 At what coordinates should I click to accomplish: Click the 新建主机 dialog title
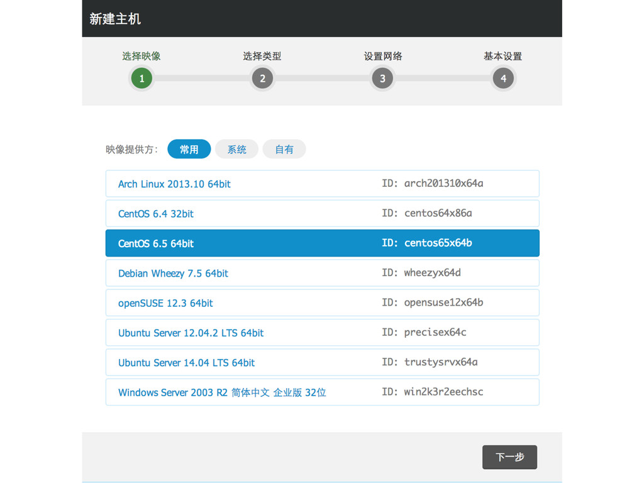115,19
